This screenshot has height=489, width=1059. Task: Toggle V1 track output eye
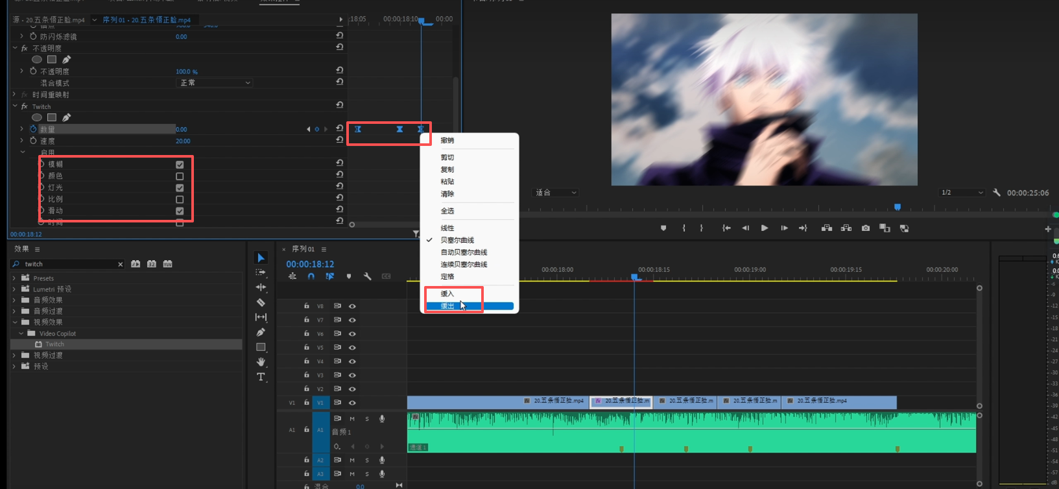click(x=352, y=403)
